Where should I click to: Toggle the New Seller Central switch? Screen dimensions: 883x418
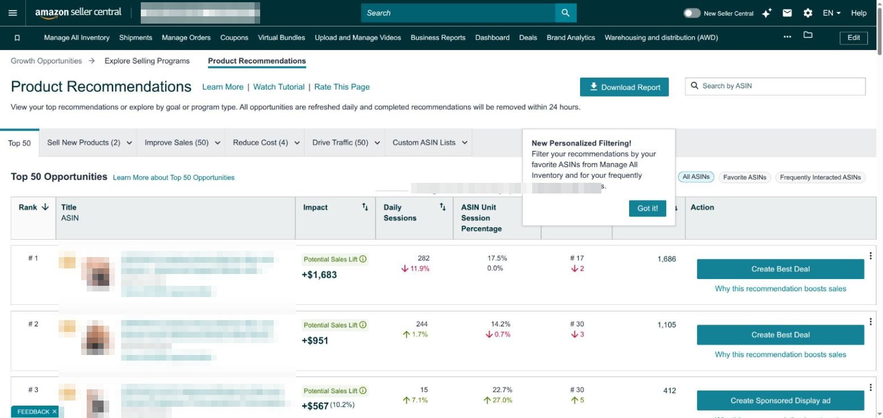pos(692,13)
